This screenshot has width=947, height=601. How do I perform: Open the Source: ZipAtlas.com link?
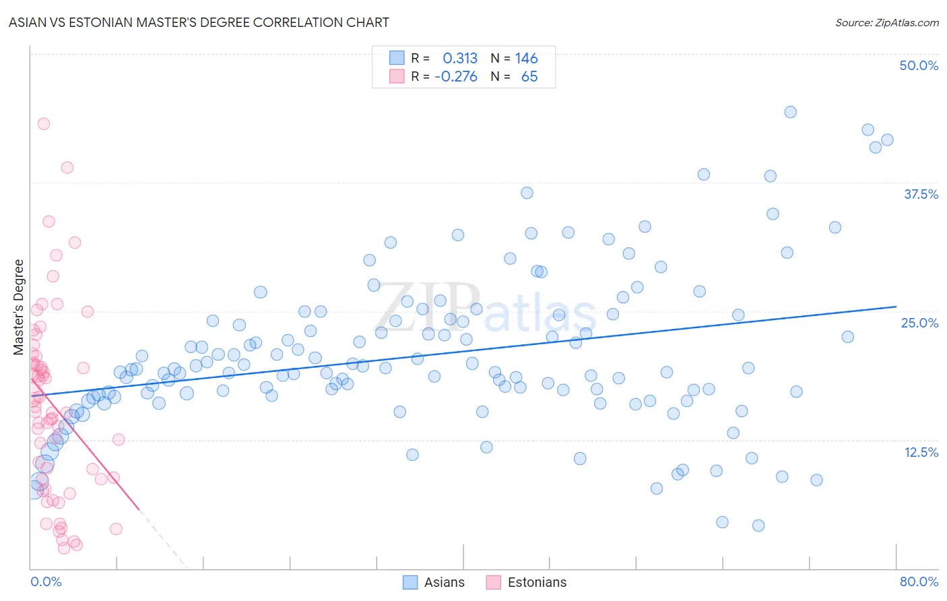[887, 22]
